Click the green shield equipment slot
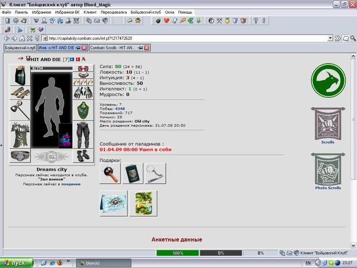The height and width of the screenshot is (268, 357). [x=83, y=111]
